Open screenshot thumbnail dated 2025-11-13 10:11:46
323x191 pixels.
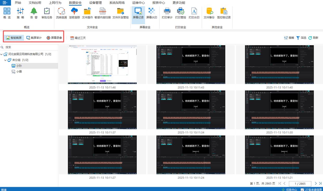point(102,65)
